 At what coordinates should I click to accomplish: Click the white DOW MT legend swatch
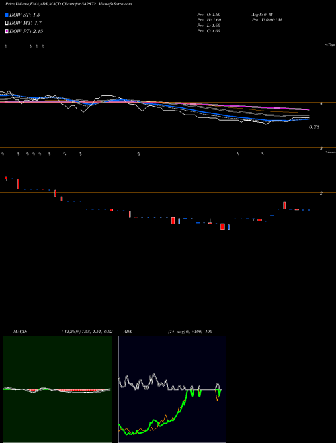pos(7,23)
